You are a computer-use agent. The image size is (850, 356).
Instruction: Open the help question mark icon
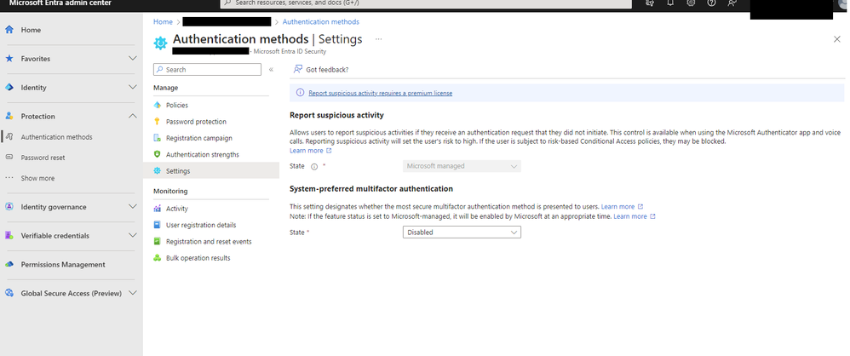(x=712, y=3)
